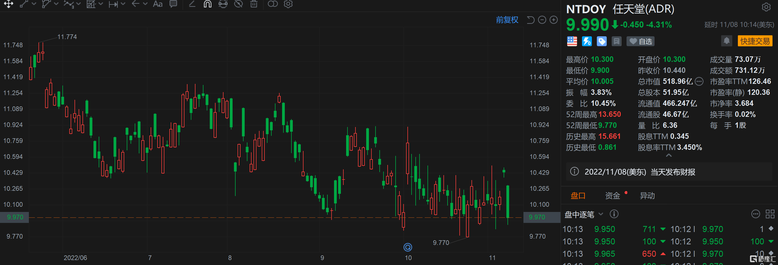Open market cap more info ellipsis

click(x=699, y=81)
